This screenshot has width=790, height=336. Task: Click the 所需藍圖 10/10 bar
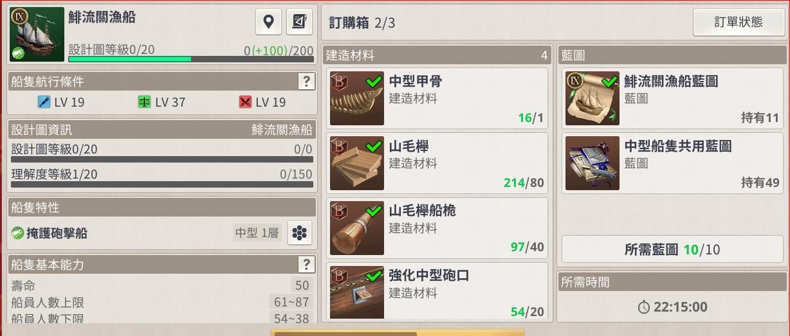[x=672, y=249]
